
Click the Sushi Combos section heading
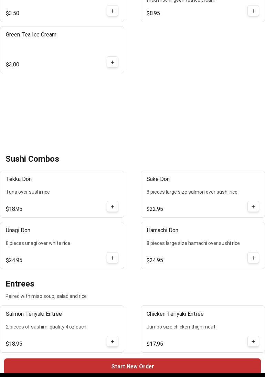coord(32,159)
